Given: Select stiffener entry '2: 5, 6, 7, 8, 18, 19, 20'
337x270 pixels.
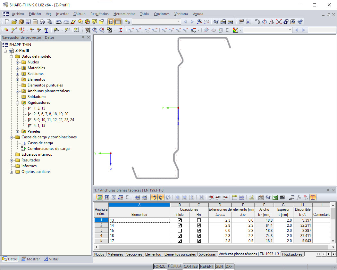Looking at the screenshot, I should [51, 114].
